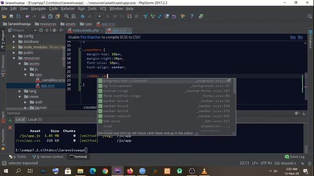Open Version Control tool window
314x176 pixels.
(48, 157)
